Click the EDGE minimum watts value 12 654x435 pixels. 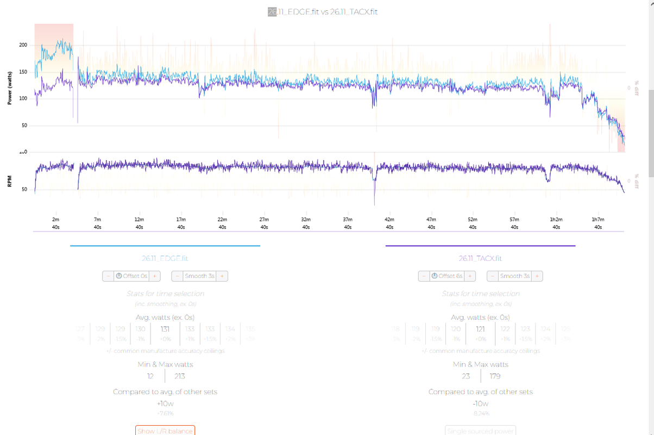150,376
